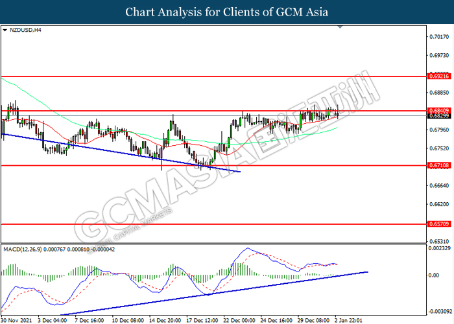
Task: Click the 2 Jan 22:01 time label
Action: pos(349,320)
